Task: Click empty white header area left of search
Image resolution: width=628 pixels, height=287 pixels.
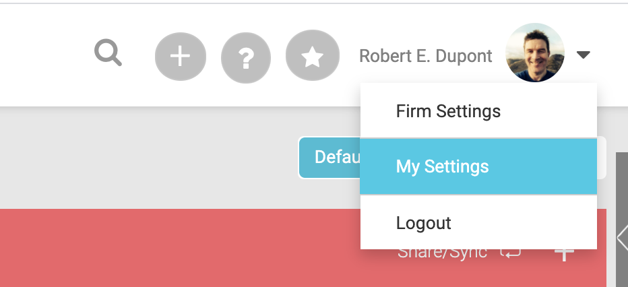Action: [x=44, y=55]
